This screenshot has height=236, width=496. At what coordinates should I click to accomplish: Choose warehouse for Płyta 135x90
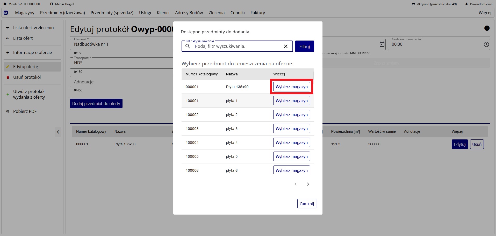pos(291,87)
